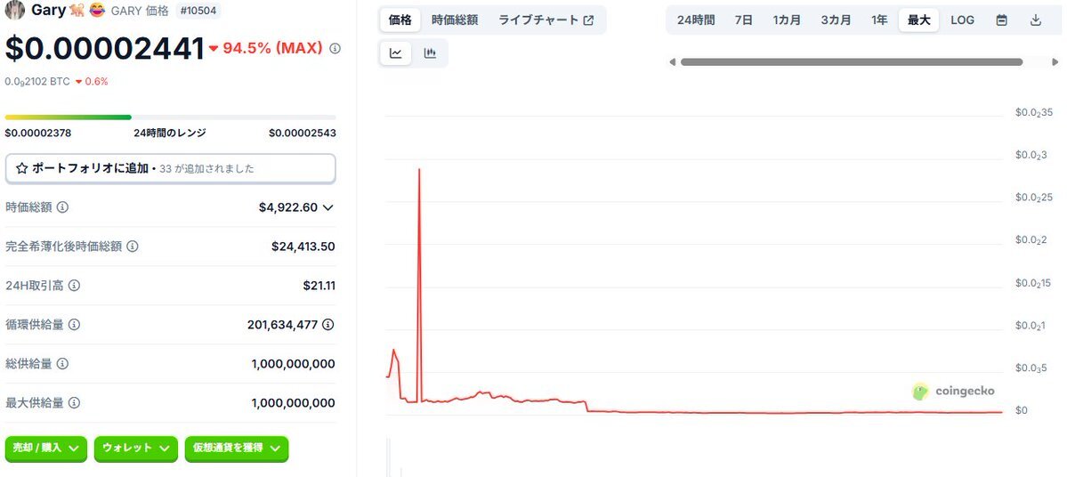Click info icon next to 時価総額
Image resolution: width=1067 pixels, height=477 pixels.
62,206
